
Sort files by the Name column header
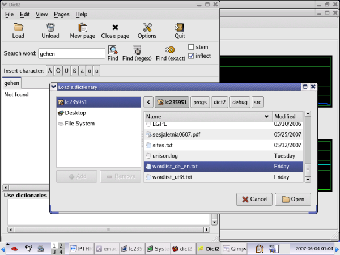point(208,117)
